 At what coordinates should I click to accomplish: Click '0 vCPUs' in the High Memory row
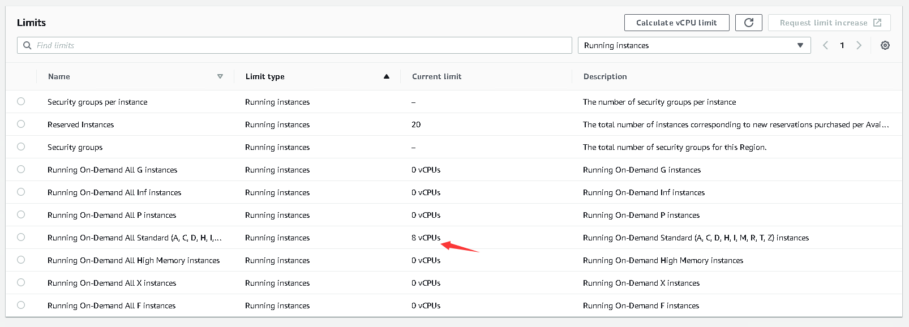pos(426,260)
